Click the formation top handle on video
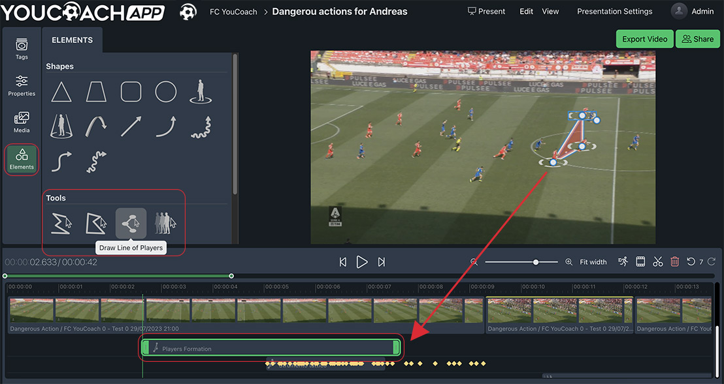This screenshot has width=724, height=384. [582, 115]
